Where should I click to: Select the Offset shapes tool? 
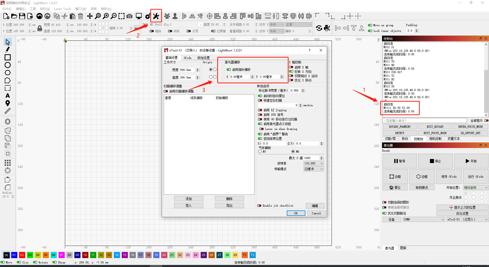coord(8,122)
